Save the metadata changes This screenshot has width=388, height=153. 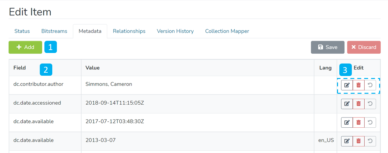tap(327, 47)
